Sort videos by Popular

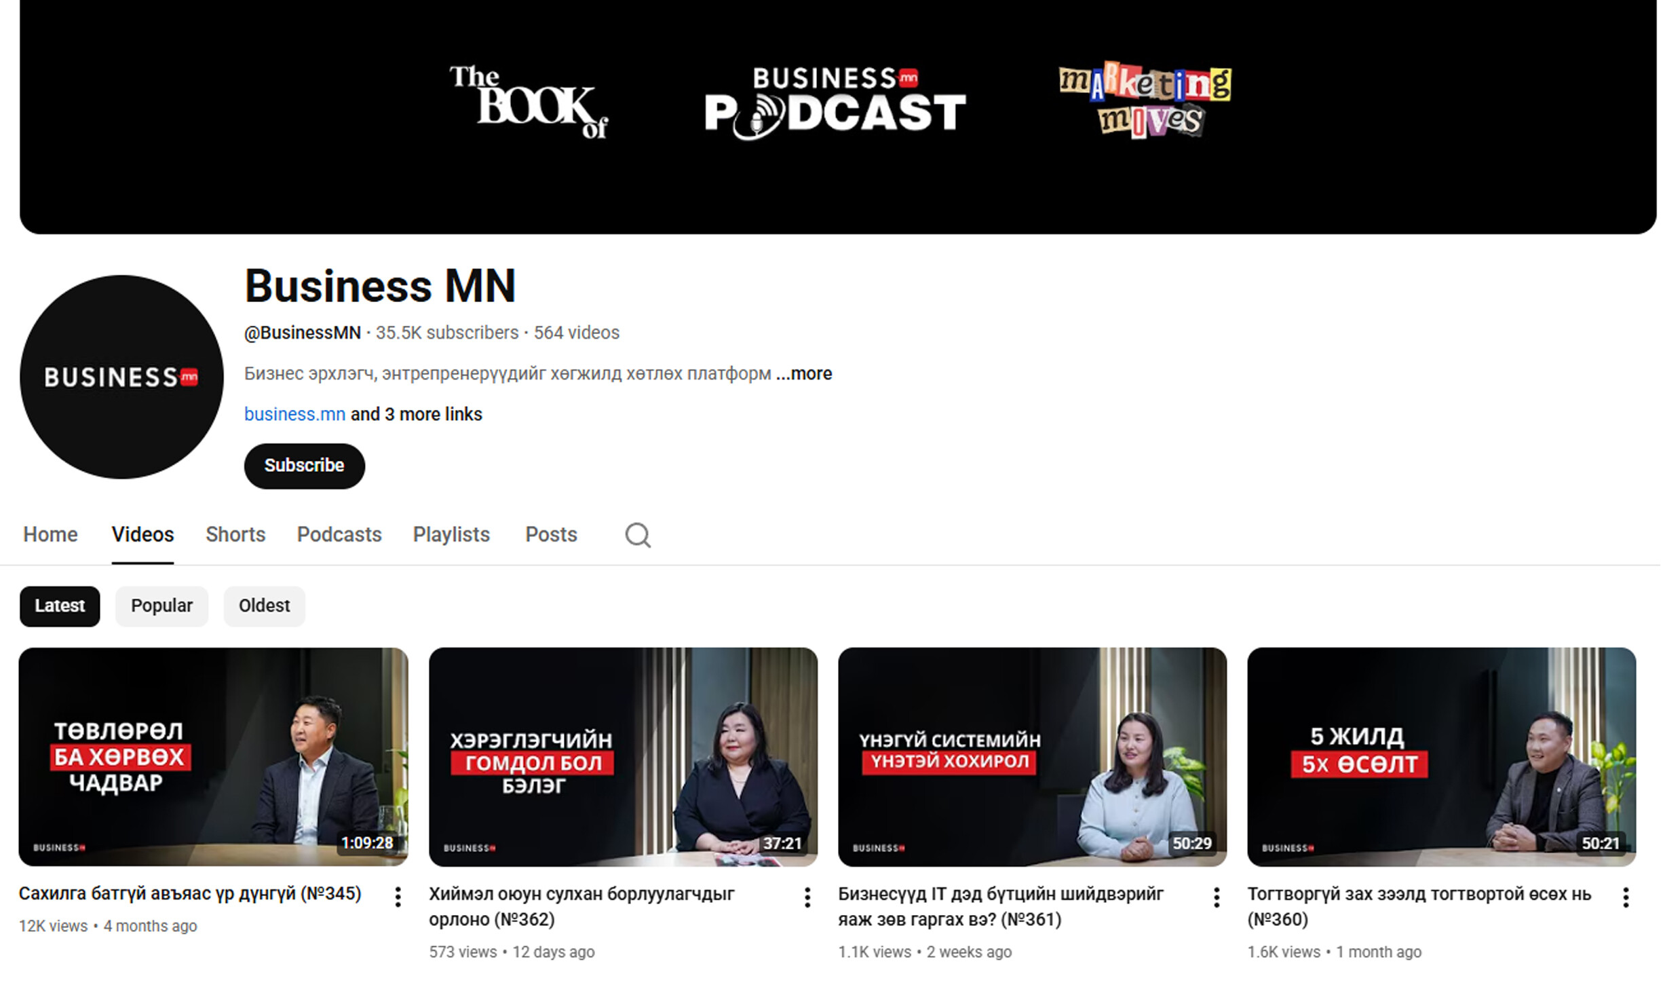(161, 606)
